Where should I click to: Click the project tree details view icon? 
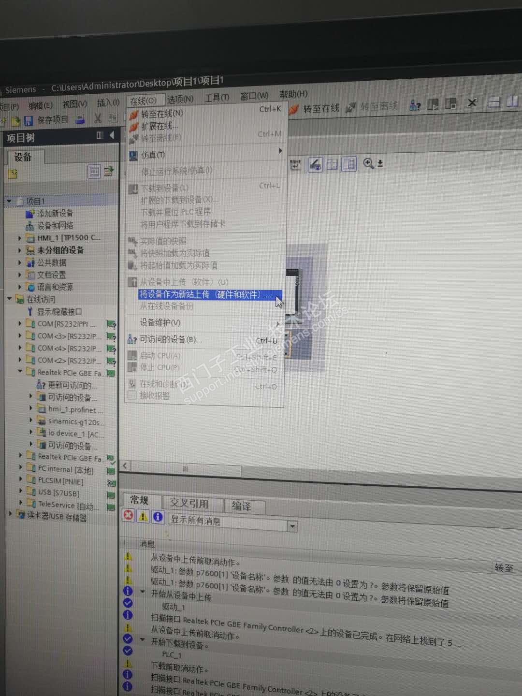click(94, 171)
